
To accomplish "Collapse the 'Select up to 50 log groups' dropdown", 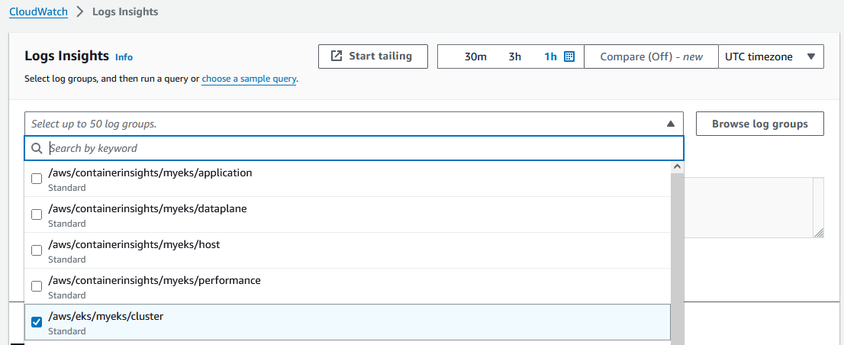I will point(353,124).
